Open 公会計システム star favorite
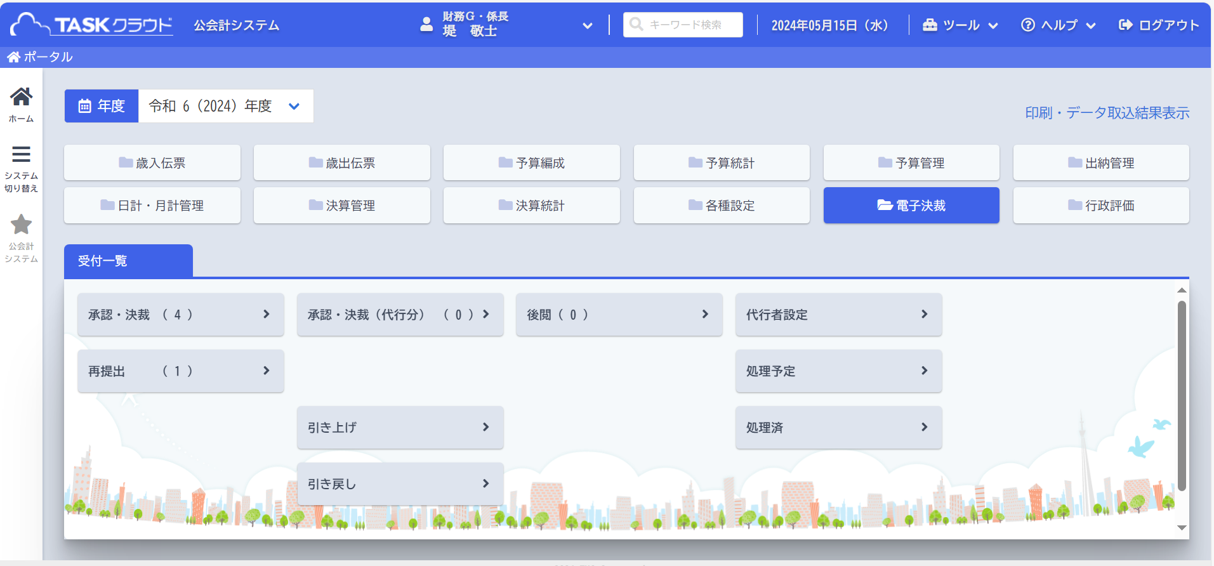This screenshot has width=1214, height=566. coord(21,239)
